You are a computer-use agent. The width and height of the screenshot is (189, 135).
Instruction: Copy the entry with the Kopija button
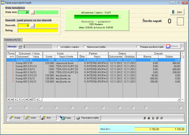[x=67, y=118]
